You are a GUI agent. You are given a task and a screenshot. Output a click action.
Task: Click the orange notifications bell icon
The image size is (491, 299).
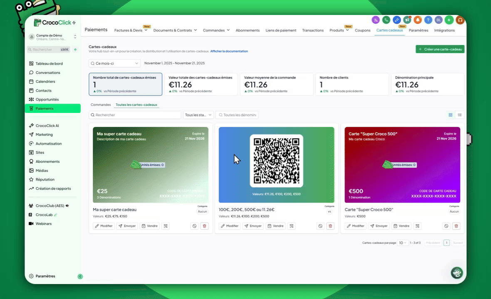point(417,20)
